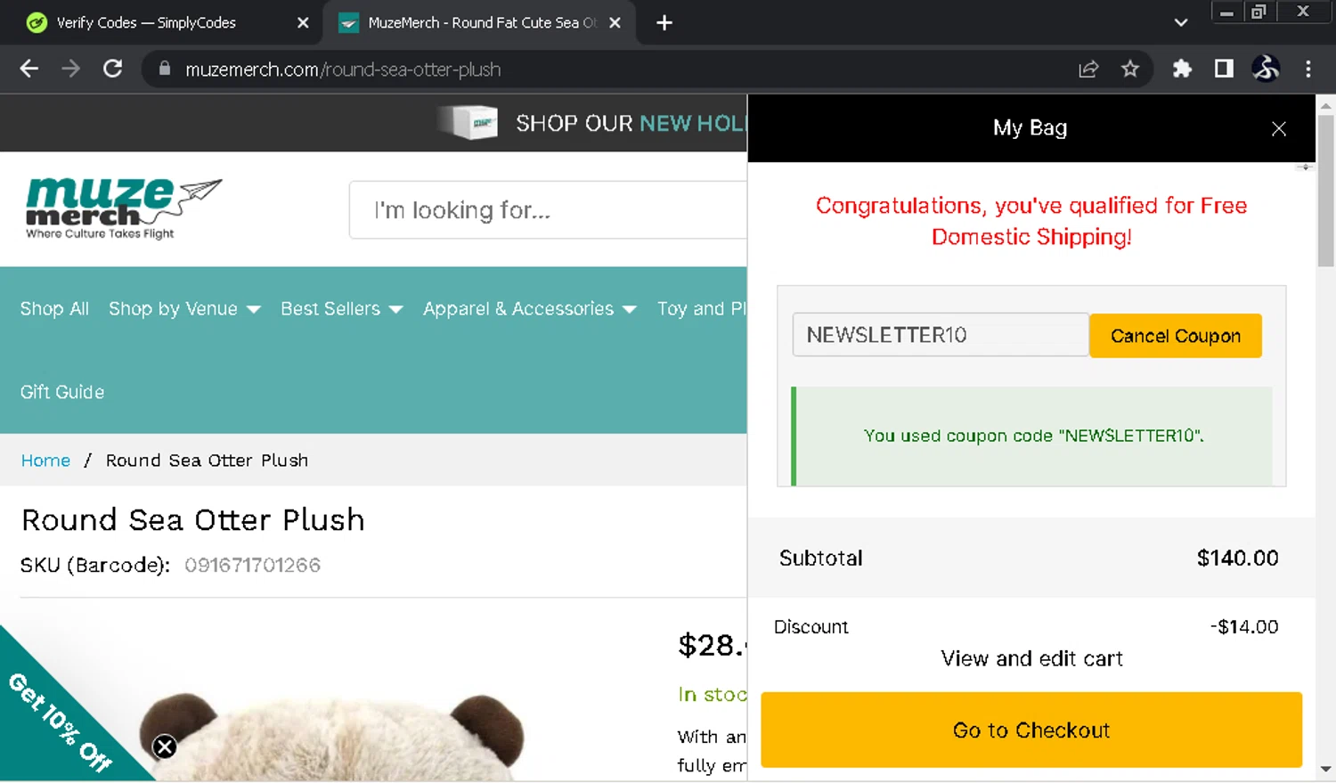Click the free shipping congratulations message
1336x783 pixels.
[1031, 221]
